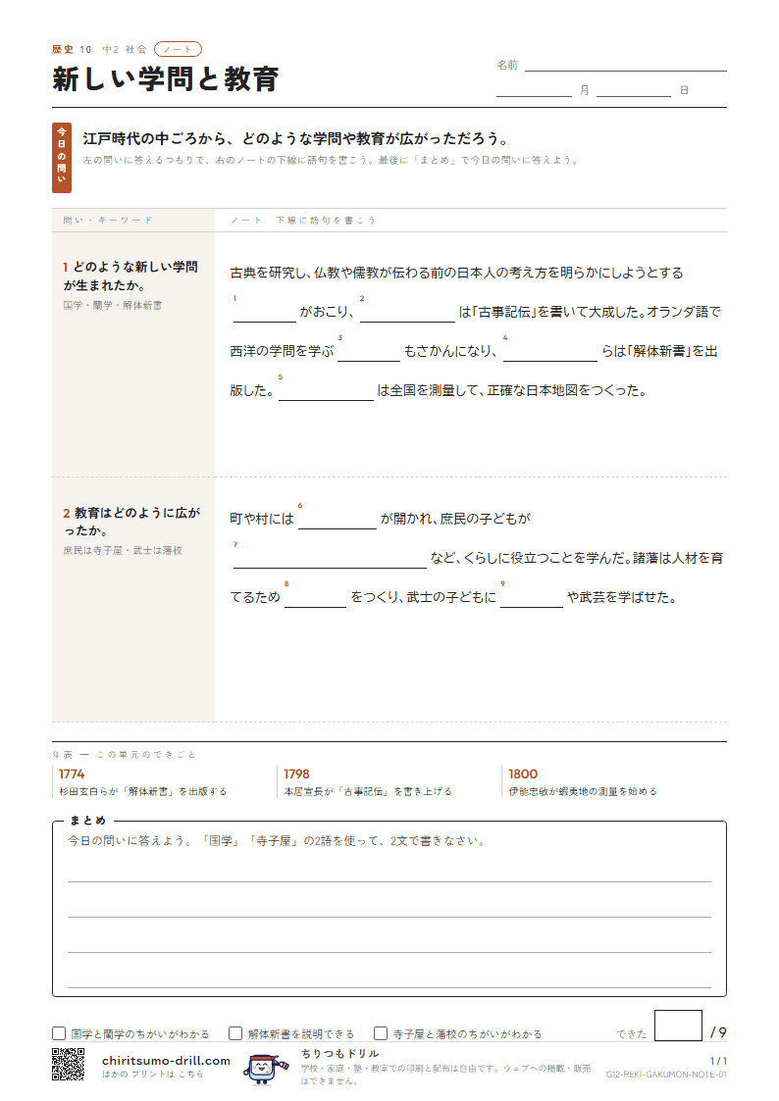
Task: Click blank 4 before らは「解体新書」
Action: click(x=550, y=352)
